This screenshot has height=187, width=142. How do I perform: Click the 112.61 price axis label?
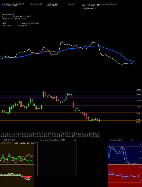[138, 94]
